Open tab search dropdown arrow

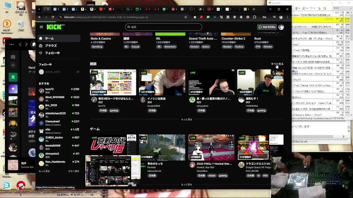coord(39,9)
